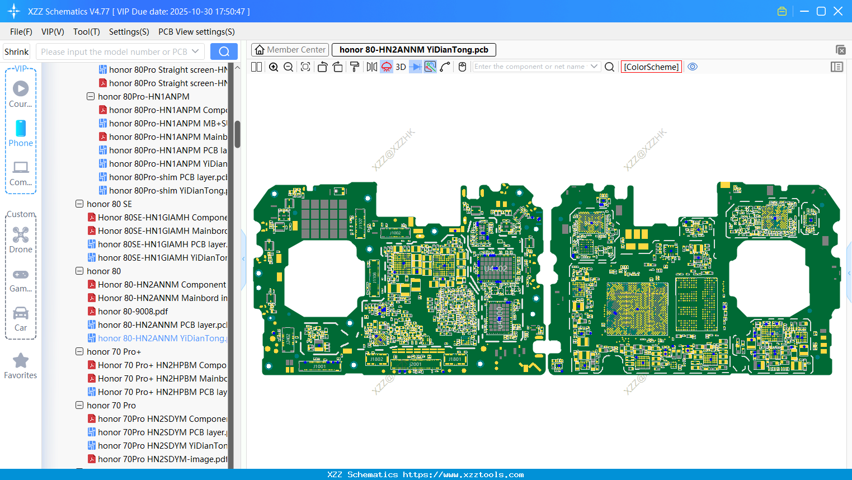The height and width of the screenshot is (480, 852).
Task: Open Favorites
Action: click(x=21, y=366)
